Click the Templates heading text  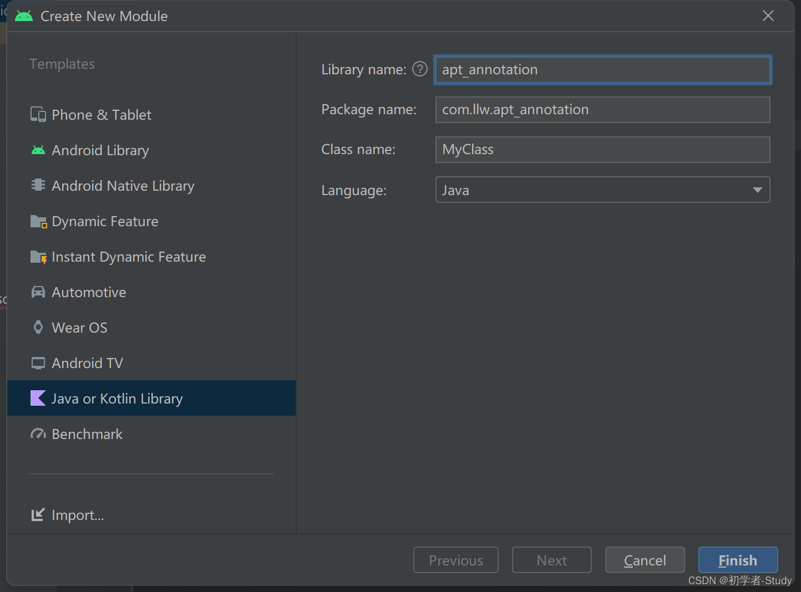coord(62,64)
